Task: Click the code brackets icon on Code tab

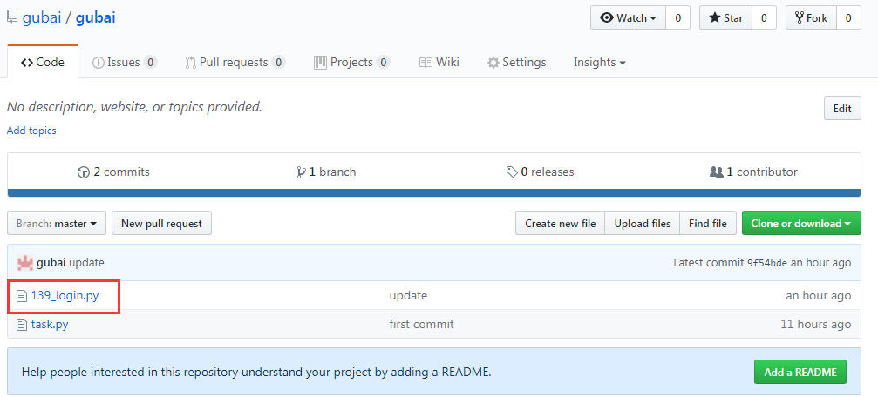Action: coord(27,63)
